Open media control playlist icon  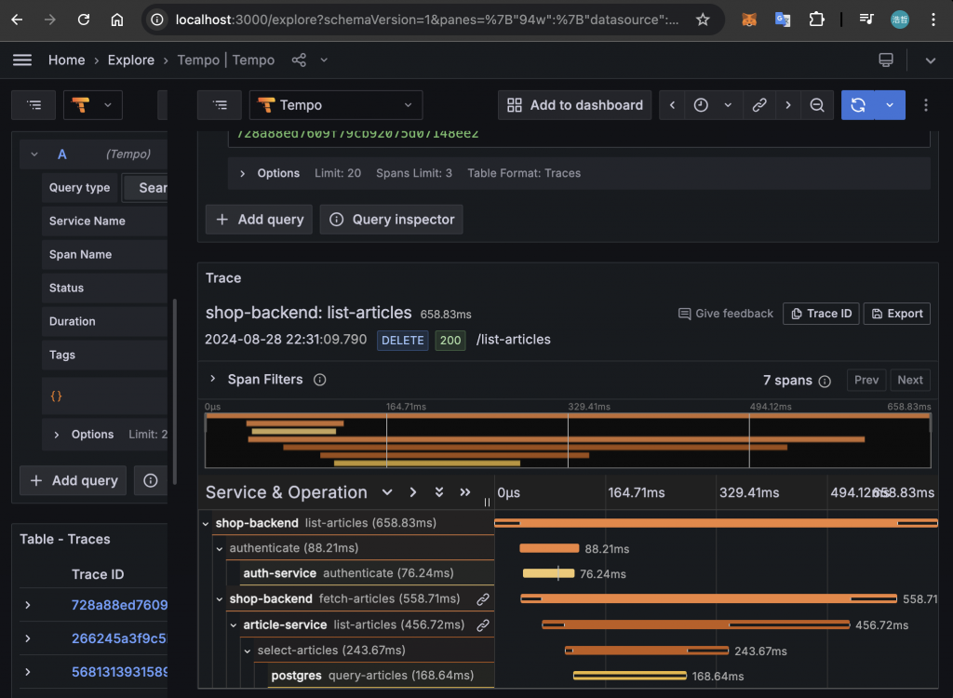tap(866, 20)
